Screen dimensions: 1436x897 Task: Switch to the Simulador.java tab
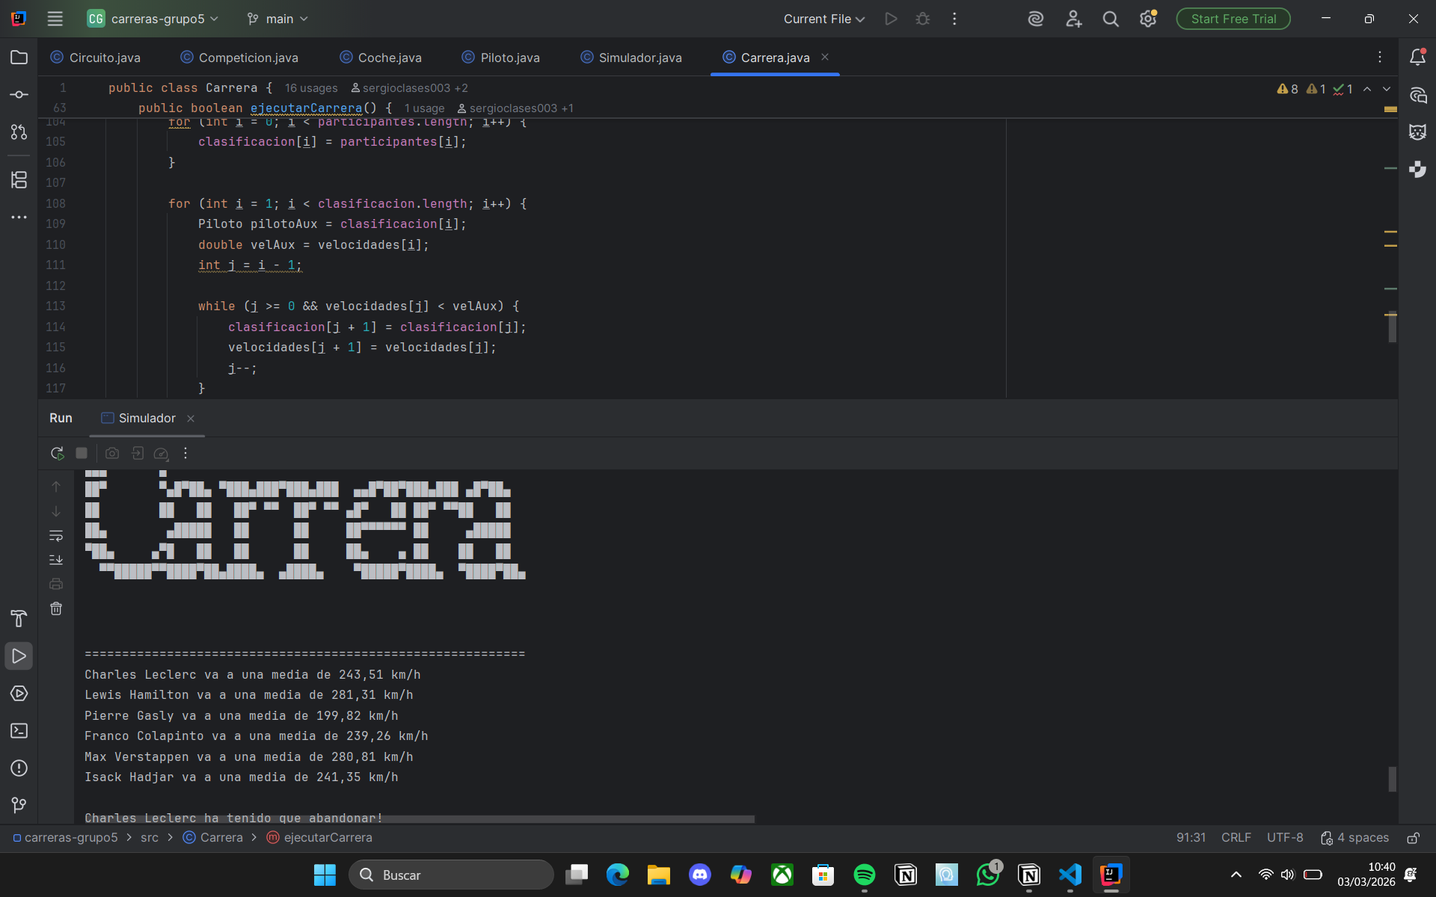pyautogui.click(x=639, y=58)
